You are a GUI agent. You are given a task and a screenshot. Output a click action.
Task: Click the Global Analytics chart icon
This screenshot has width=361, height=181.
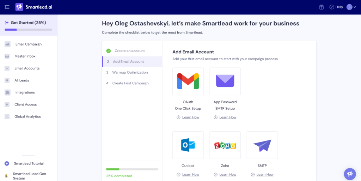[7, 116]
